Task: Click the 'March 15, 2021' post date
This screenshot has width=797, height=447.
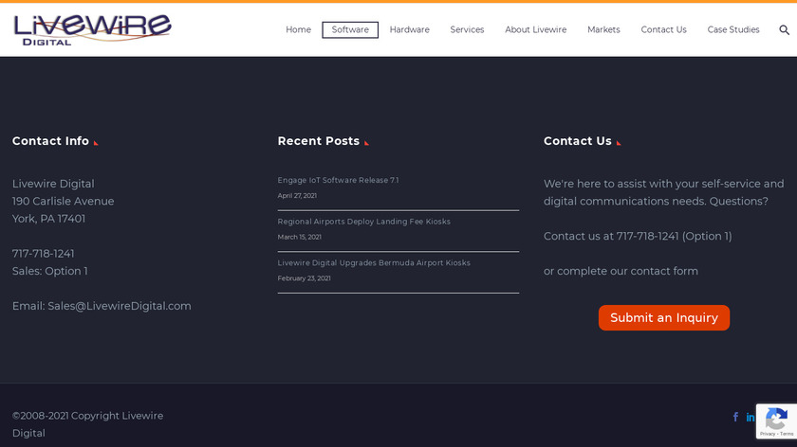Action: [x=300, y=237]
